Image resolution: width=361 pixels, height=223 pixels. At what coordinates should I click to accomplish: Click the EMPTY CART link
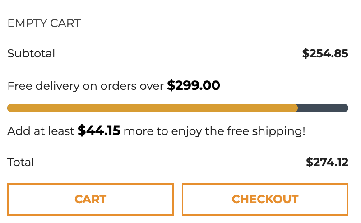[44, 23]
